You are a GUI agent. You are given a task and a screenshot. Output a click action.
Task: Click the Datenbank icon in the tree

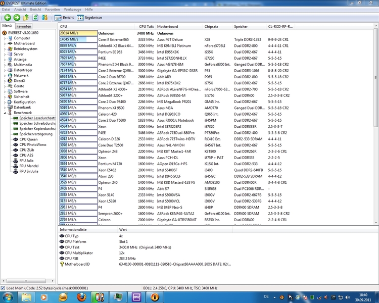(10, 107)
